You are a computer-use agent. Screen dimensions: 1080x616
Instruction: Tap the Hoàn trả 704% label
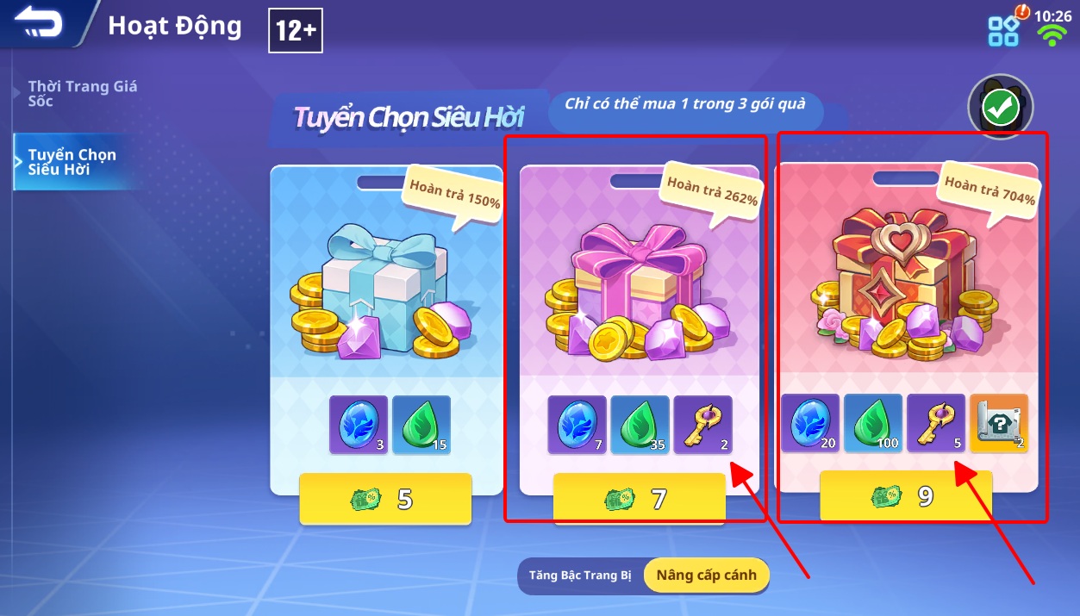(x=989, y=189)
